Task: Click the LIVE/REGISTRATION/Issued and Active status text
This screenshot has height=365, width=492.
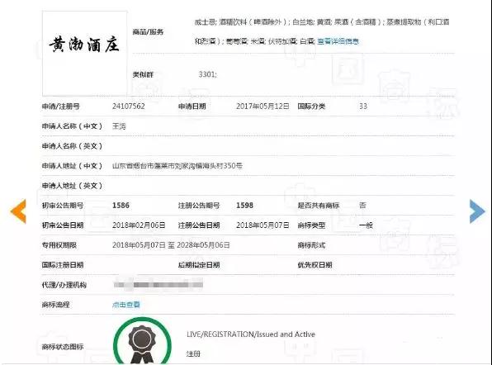Action: pos(251,334)
